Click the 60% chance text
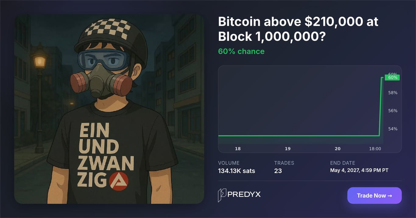Viewport: 416px width, 218px height. coord(241,51)
